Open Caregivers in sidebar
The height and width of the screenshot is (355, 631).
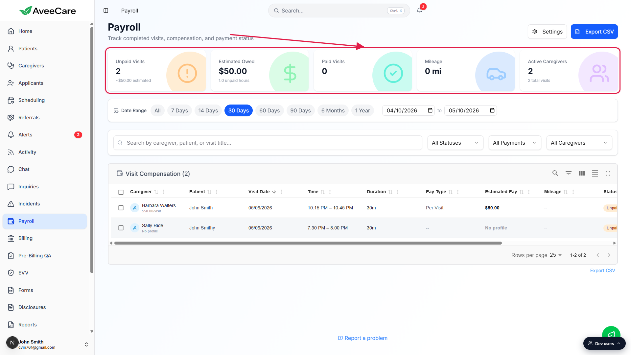tap(45, 66)
